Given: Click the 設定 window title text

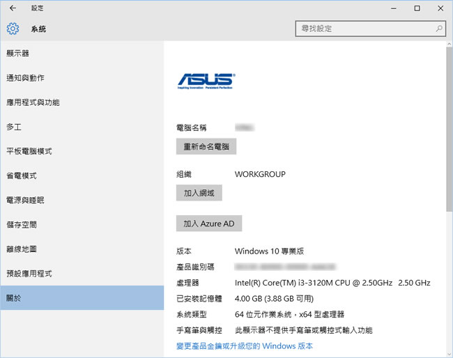Looking at the screenshot, I should [x=37, y=8].
